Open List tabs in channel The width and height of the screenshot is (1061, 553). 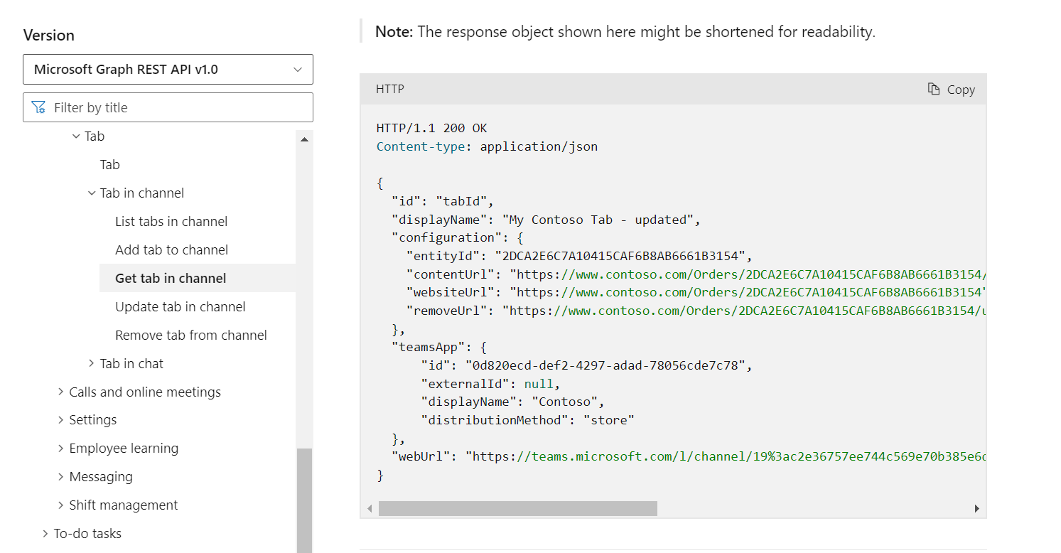pyautogui.click(x=171, y=221)
